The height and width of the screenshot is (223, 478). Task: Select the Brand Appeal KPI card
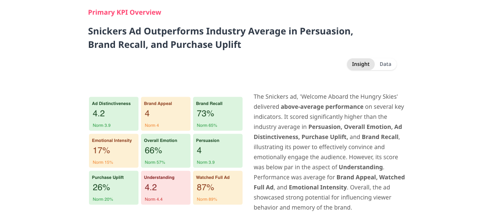click(x=166, y=114)
